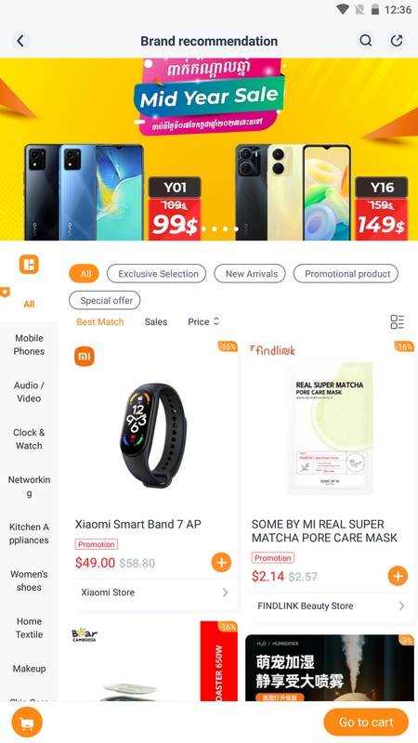Add Xiaomi Smart Band 7 to cart
The width and height of the screenshot is (418, 743).
[221, 563]
